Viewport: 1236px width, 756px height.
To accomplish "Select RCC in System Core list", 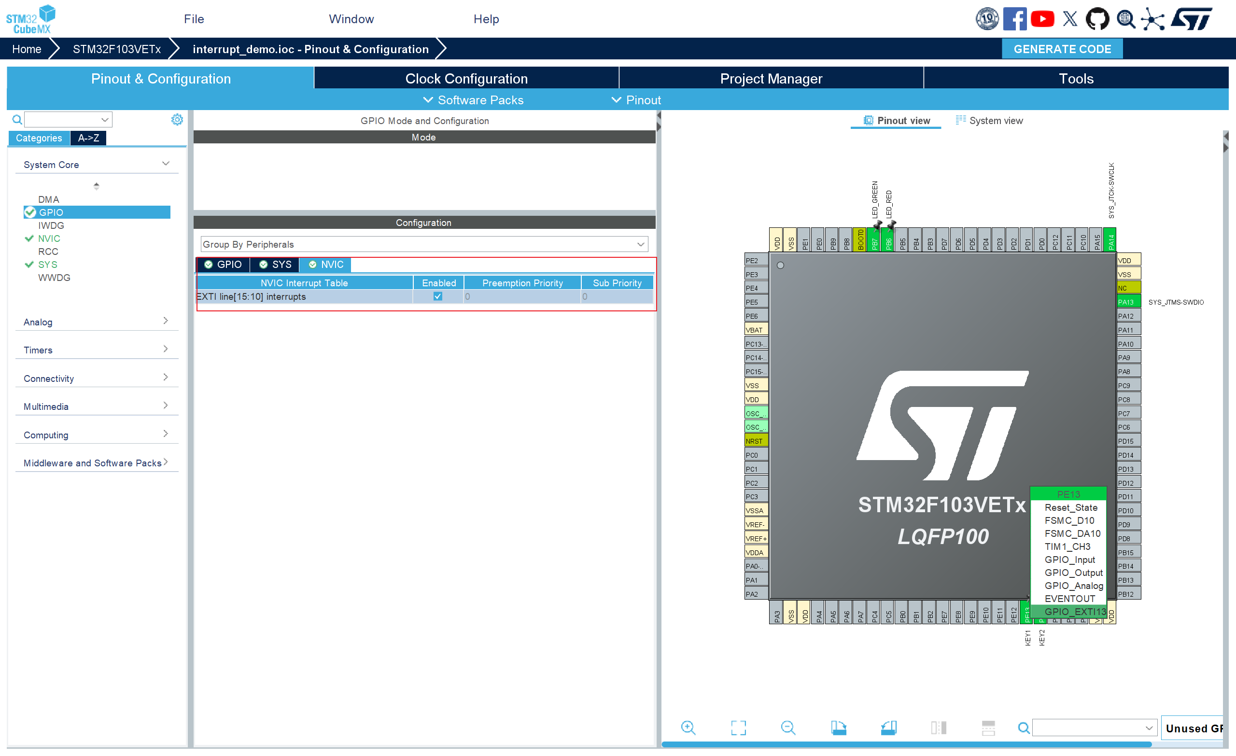I will coord(48,252).
